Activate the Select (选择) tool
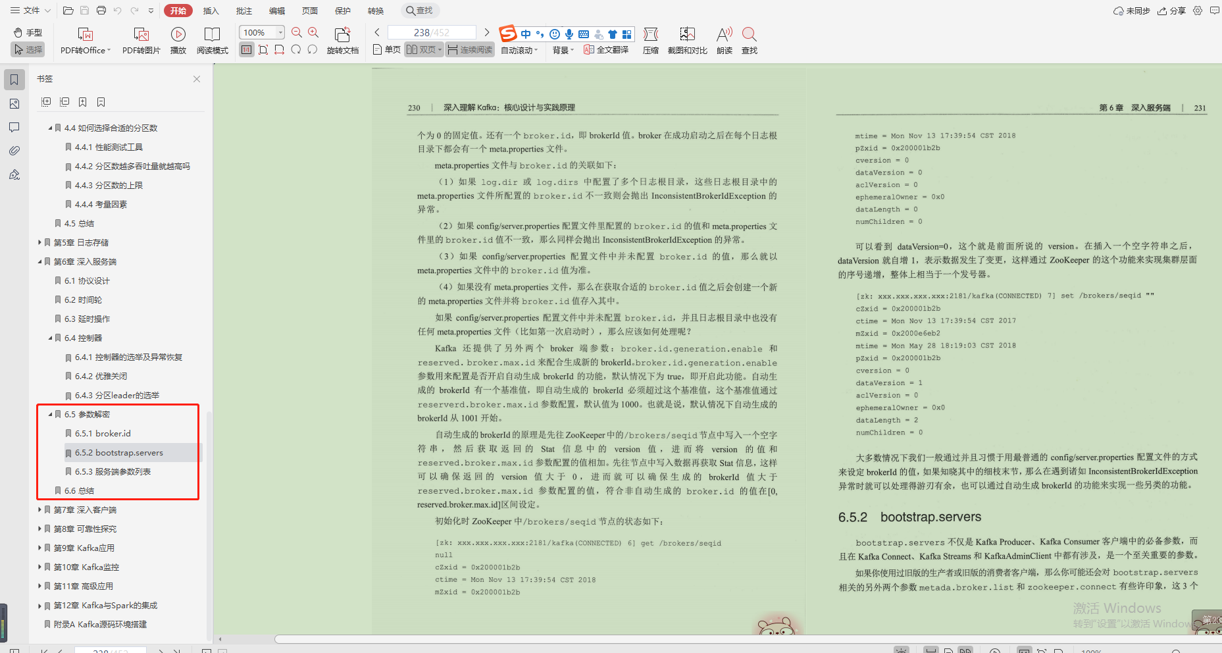Viewport: 1222px width, 653px height. (28, 49)
